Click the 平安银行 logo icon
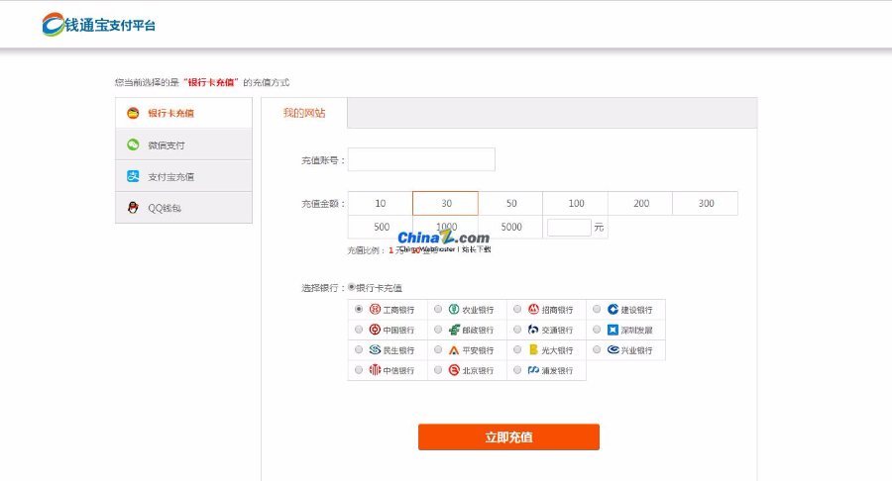892x481 pixels. pos(454,349)
